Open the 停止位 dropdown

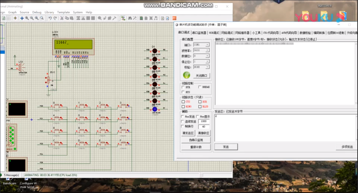pyautogui.click(x=201, y=61)
